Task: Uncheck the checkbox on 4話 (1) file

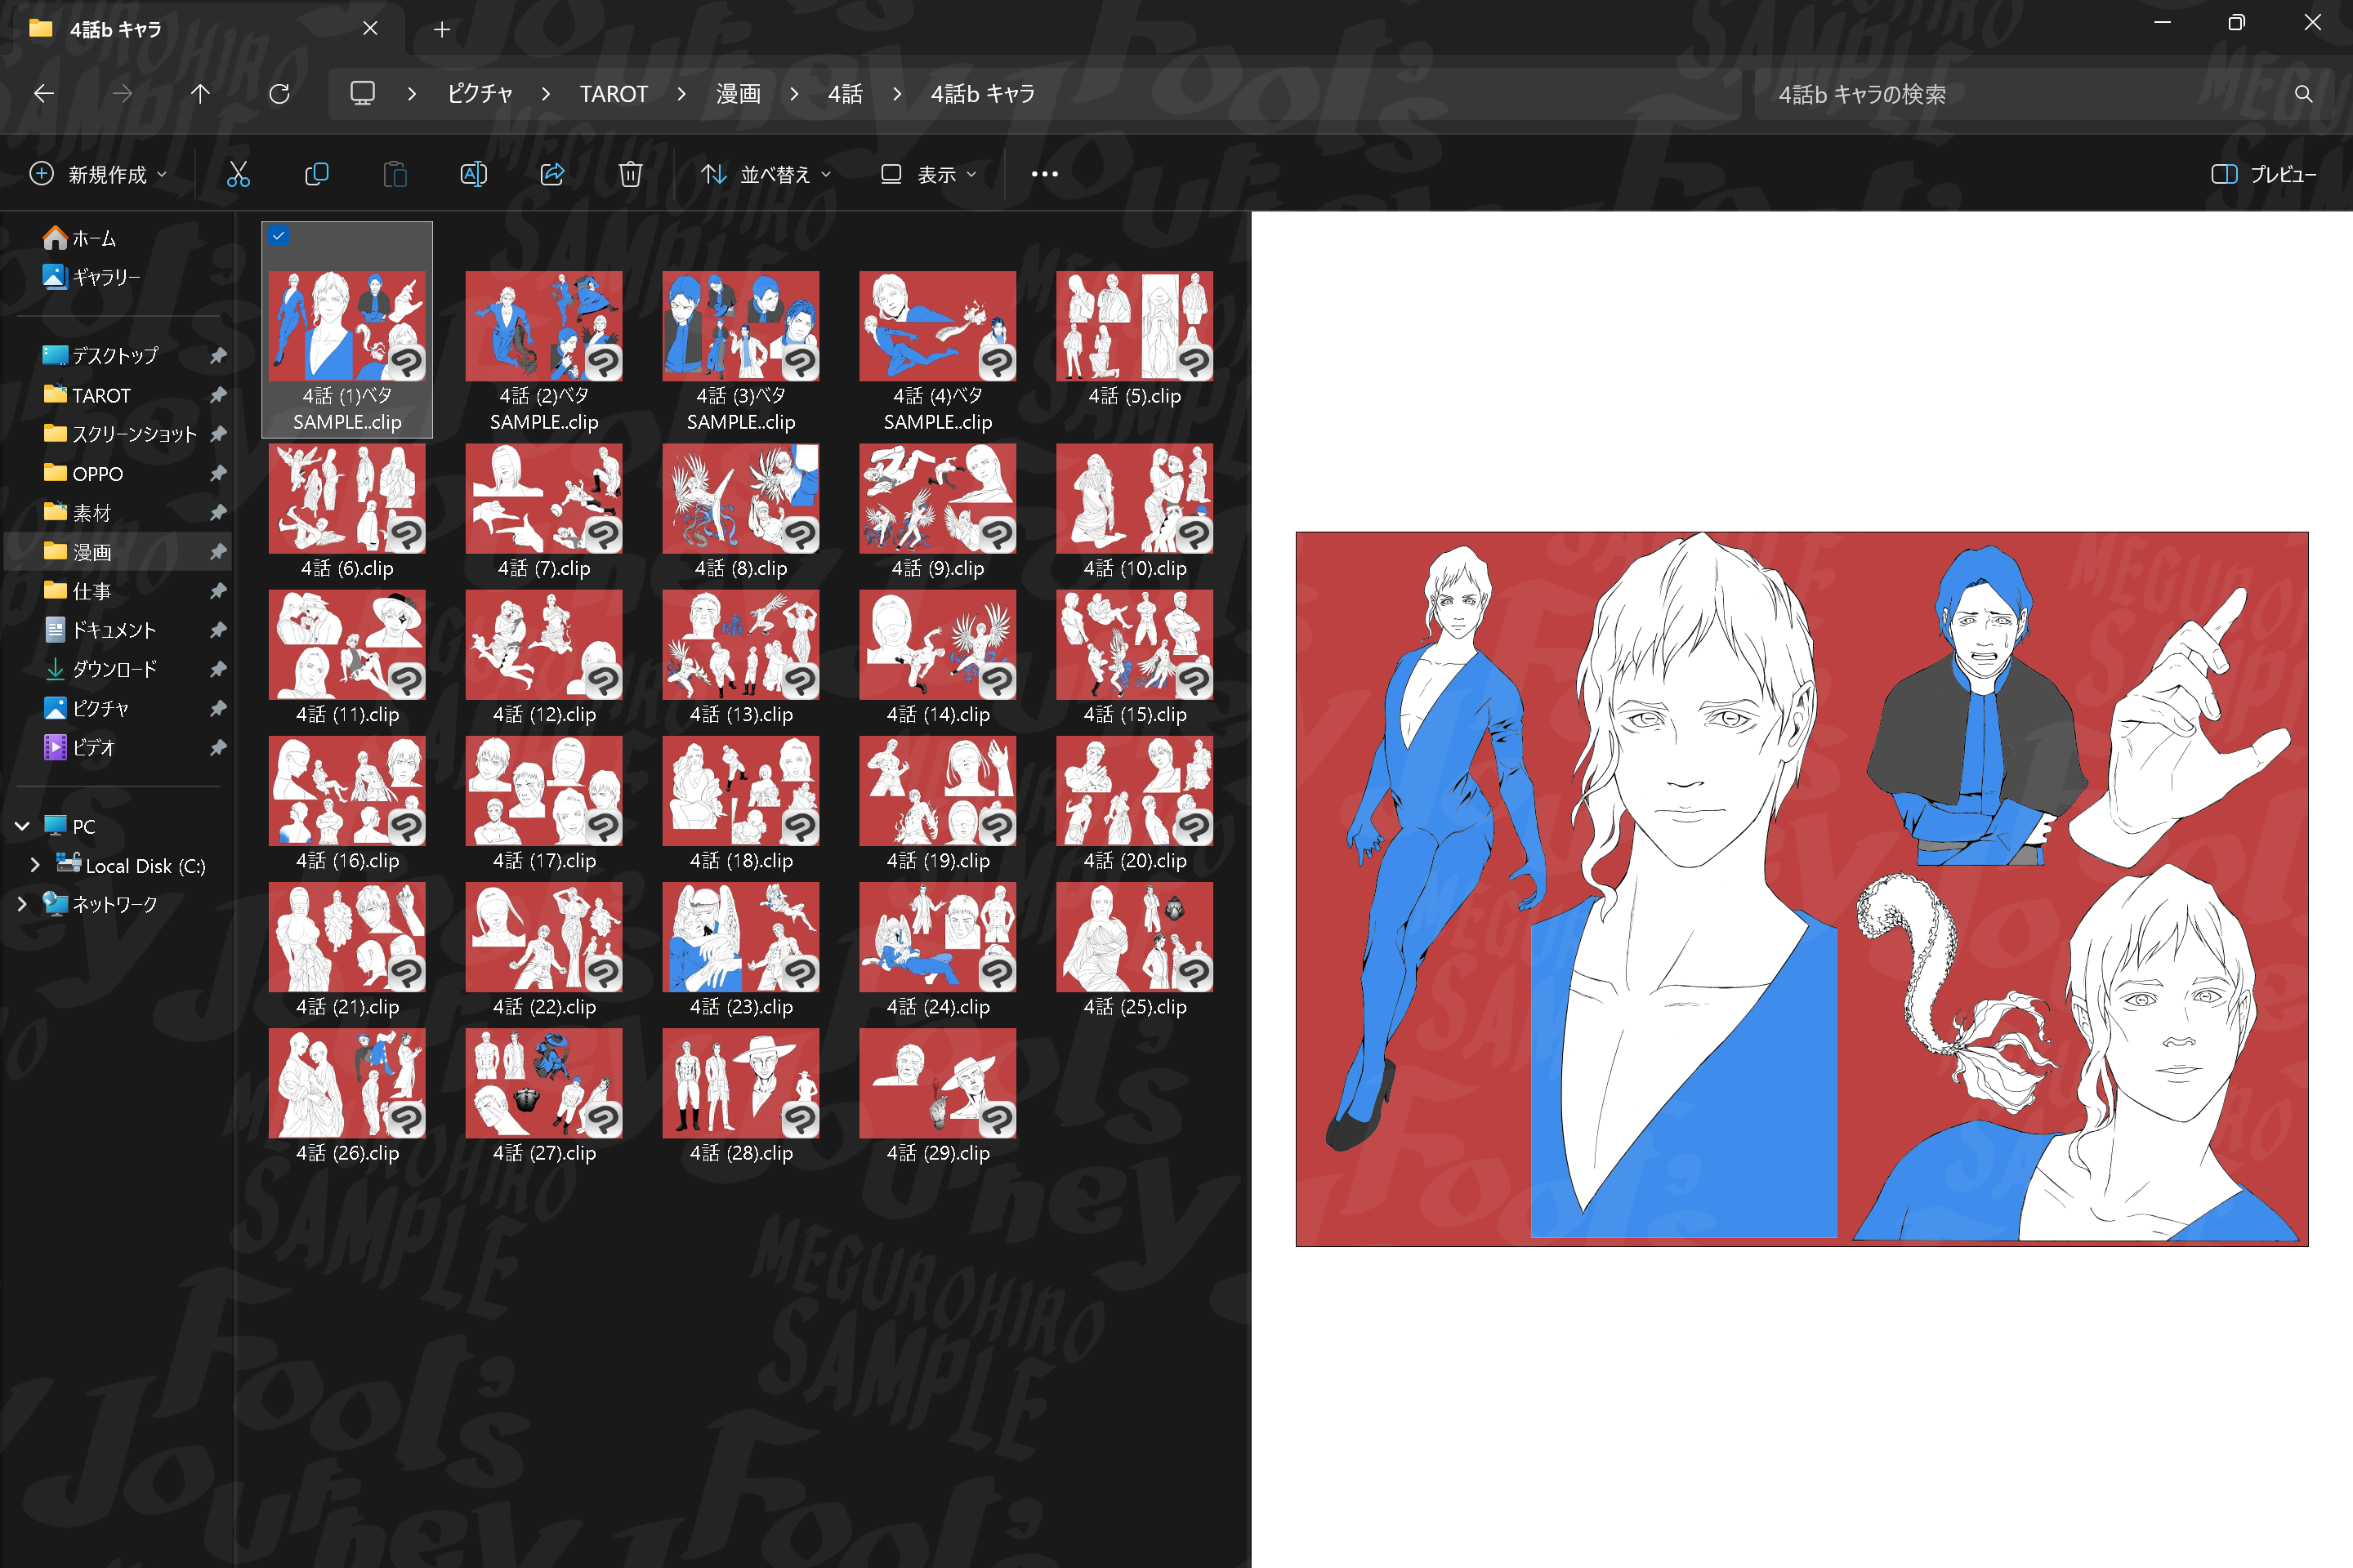Action: tap(279, 236)
